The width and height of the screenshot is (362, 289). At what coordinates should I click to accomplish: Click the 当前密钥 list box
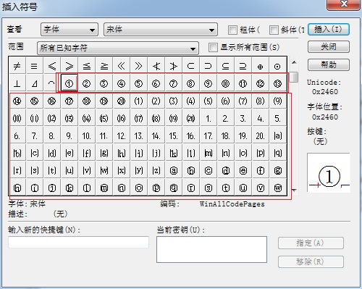[x=211, y=249]
